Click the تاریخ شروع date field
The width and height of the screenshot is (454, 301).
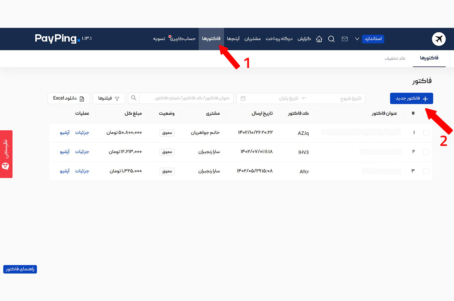tap(336, 98)
